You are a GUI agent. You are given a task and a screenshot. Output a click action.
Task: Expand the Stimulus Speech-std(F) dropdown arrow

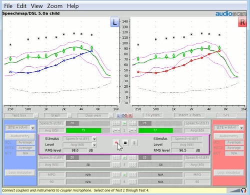point(94,139)
